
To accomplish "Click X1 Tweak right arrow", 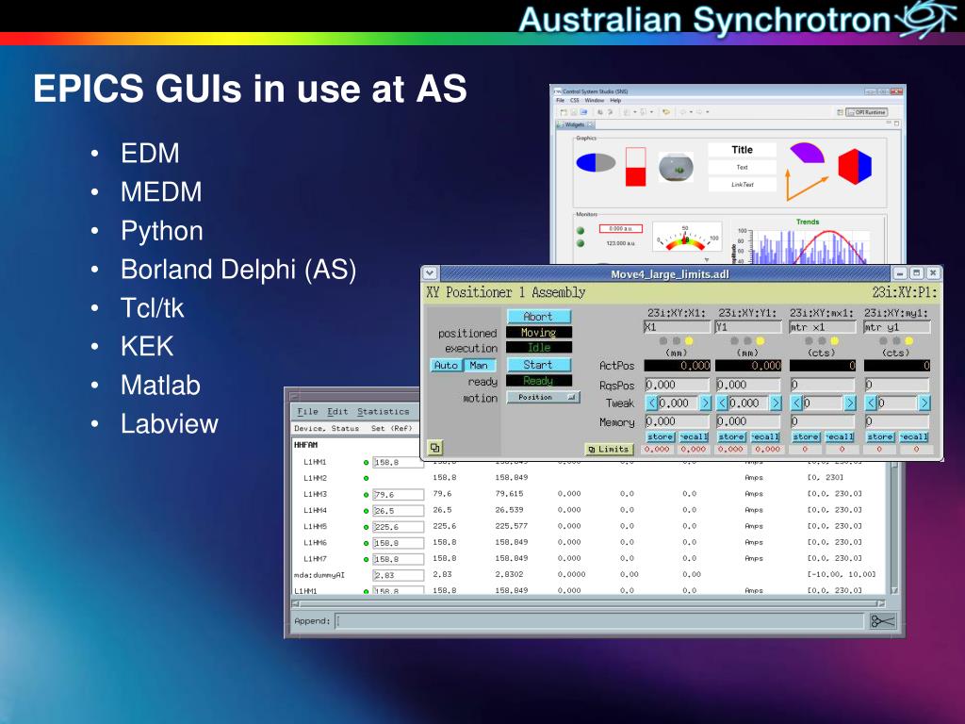I will click(705, 403).
